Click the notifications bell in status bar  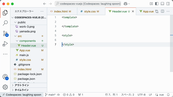tap(168, 95)
